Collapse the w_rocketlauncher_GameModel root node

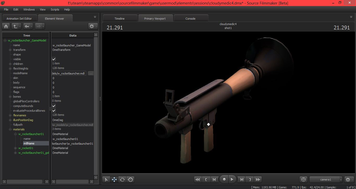pos(5,41)
